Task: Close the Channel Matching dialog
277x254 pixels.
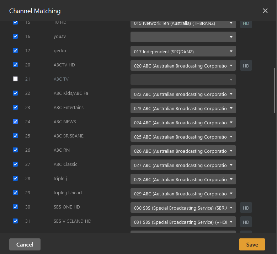Action: click(265, 11)
